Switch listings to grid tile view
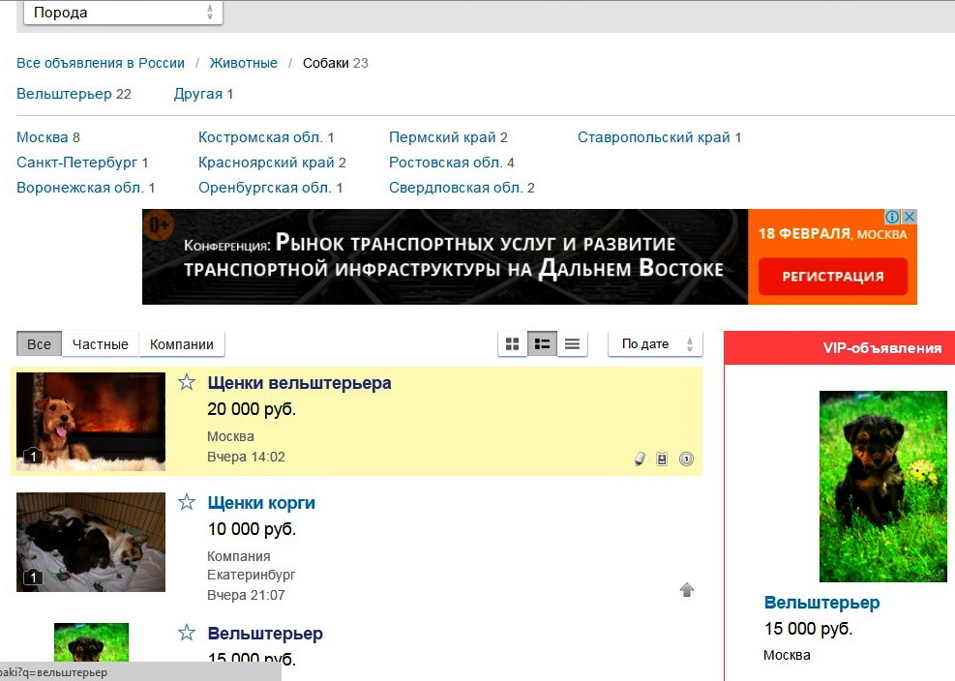The height and width of the screenshot is (681, 955). (x=513, y=344)
